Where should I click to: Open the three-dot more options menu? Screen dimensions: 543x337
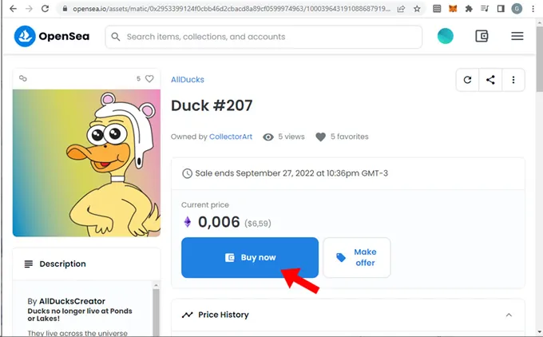(x=513, y=80)
